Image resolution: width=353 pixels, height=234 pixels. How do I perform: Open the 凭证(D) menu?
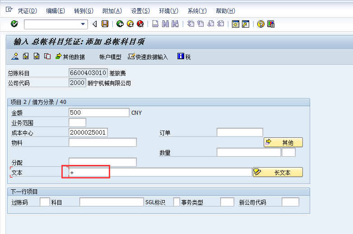[x=27, y=11]
